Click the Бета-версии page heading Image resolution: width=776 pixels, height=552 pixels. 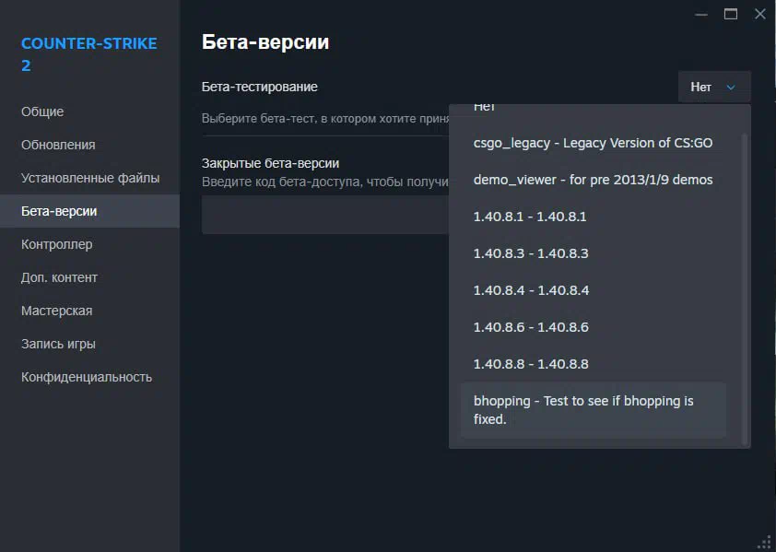tap(265, 42)
